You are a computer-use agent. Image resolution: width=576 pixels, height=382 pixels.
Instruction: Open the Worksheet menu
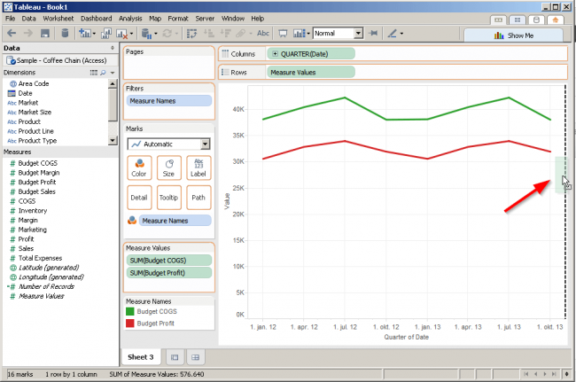click(x=58, y=19)
